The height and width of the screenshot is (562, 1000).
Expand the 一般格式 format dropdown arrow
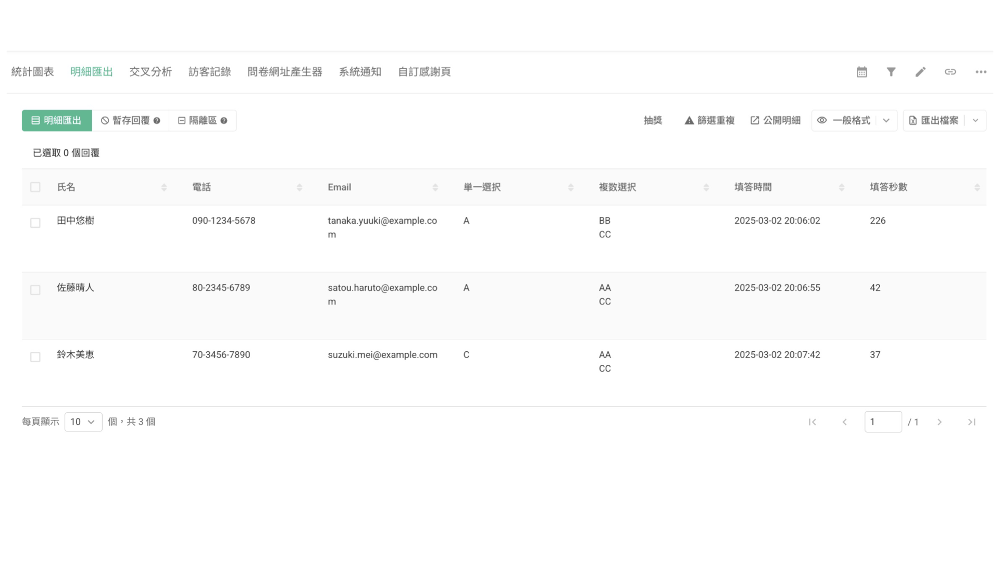pyautogui.click(x=886, y=121)
